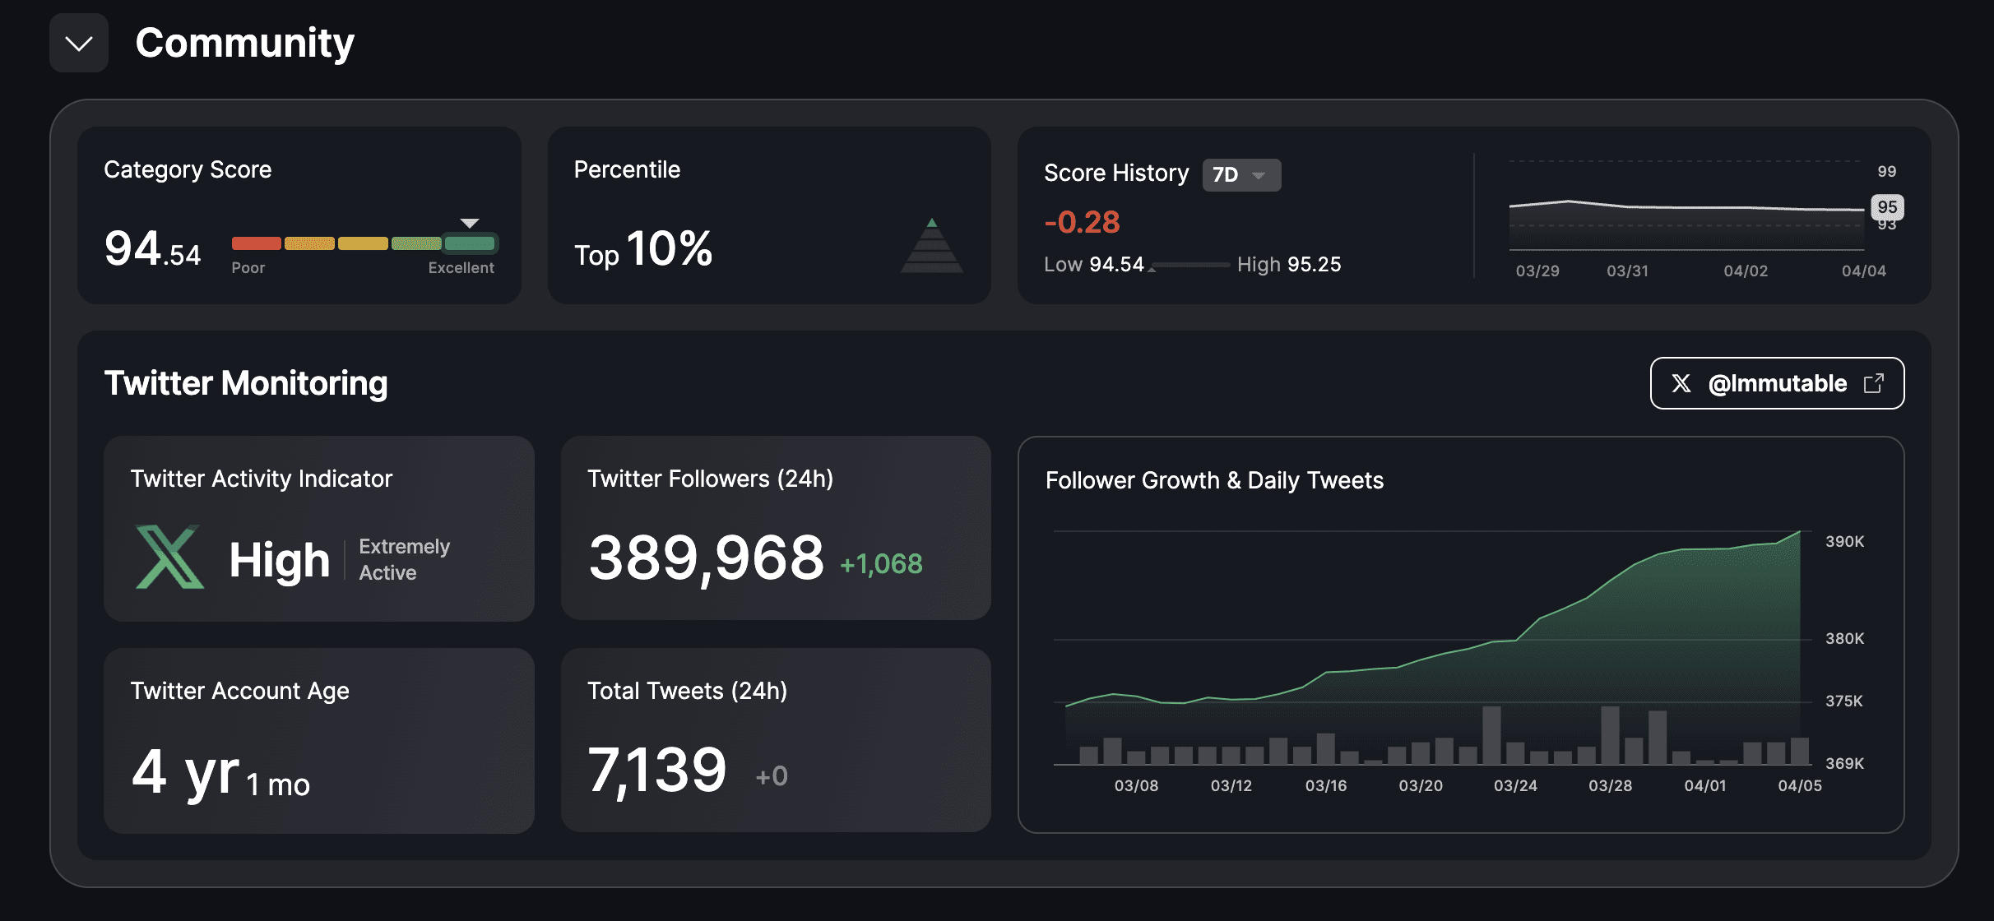Screen dimensions: 1994x921
Task: Click the percentile pyramid icon
Action: pos(931,247)
